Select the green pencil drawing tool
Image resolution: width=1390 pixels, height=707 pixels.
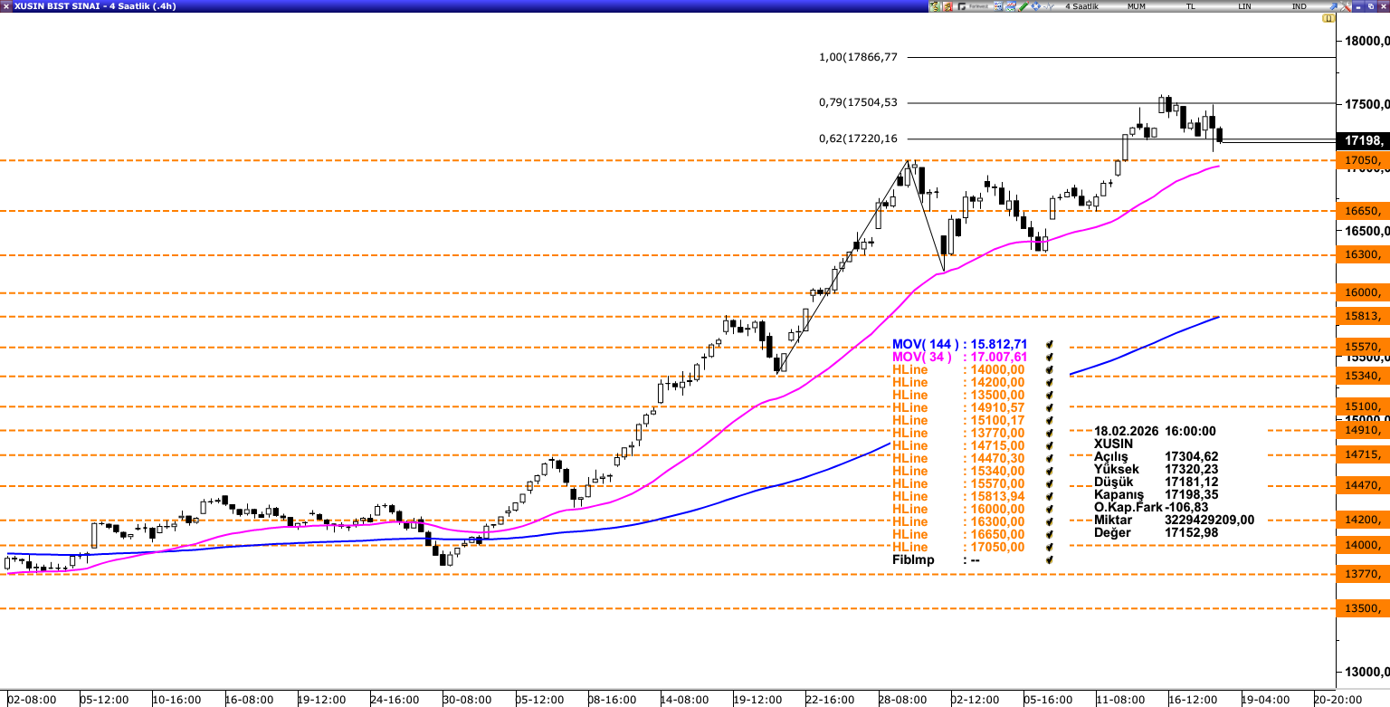pyautogui.click(x=1022, y=6)
